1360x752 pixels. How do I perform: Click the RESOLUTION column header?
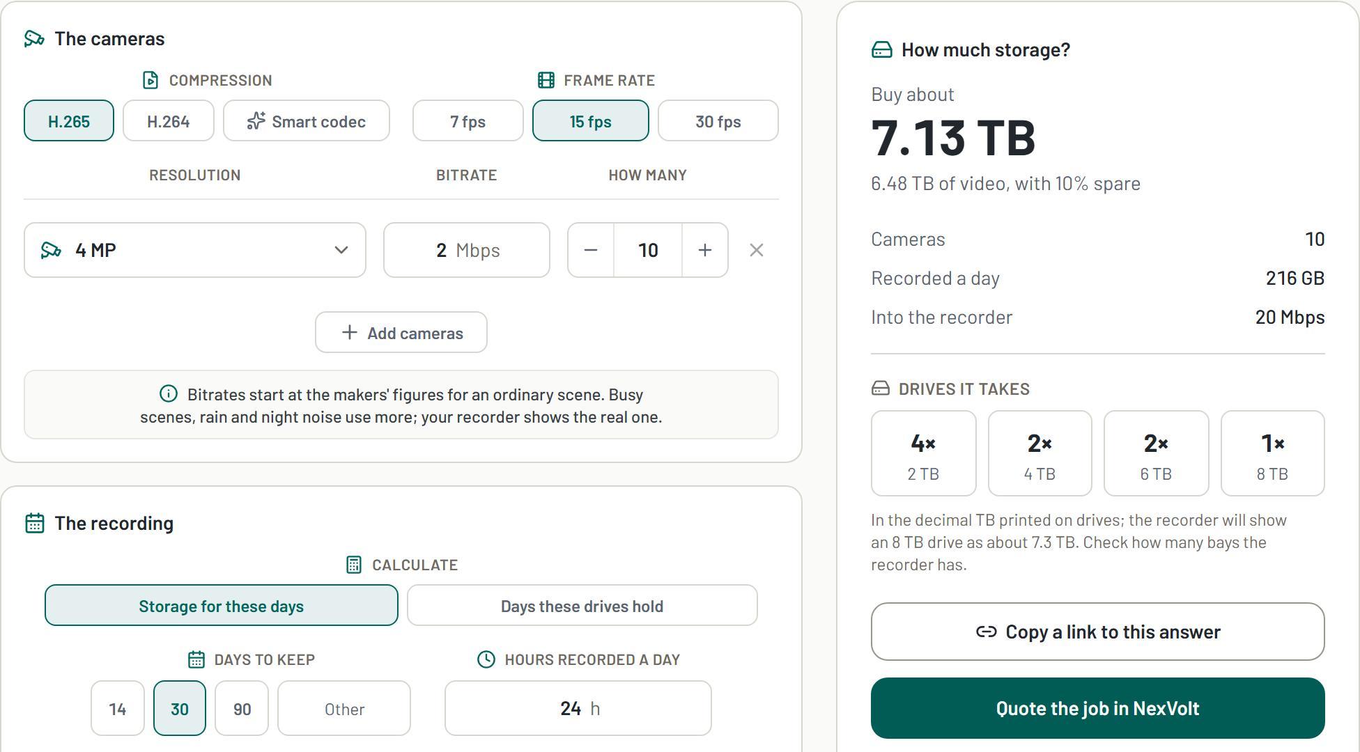pos(195,175)
